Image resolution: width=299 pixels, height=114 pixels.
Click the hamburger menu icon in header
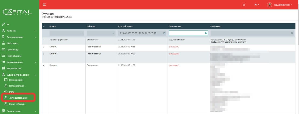44,5
